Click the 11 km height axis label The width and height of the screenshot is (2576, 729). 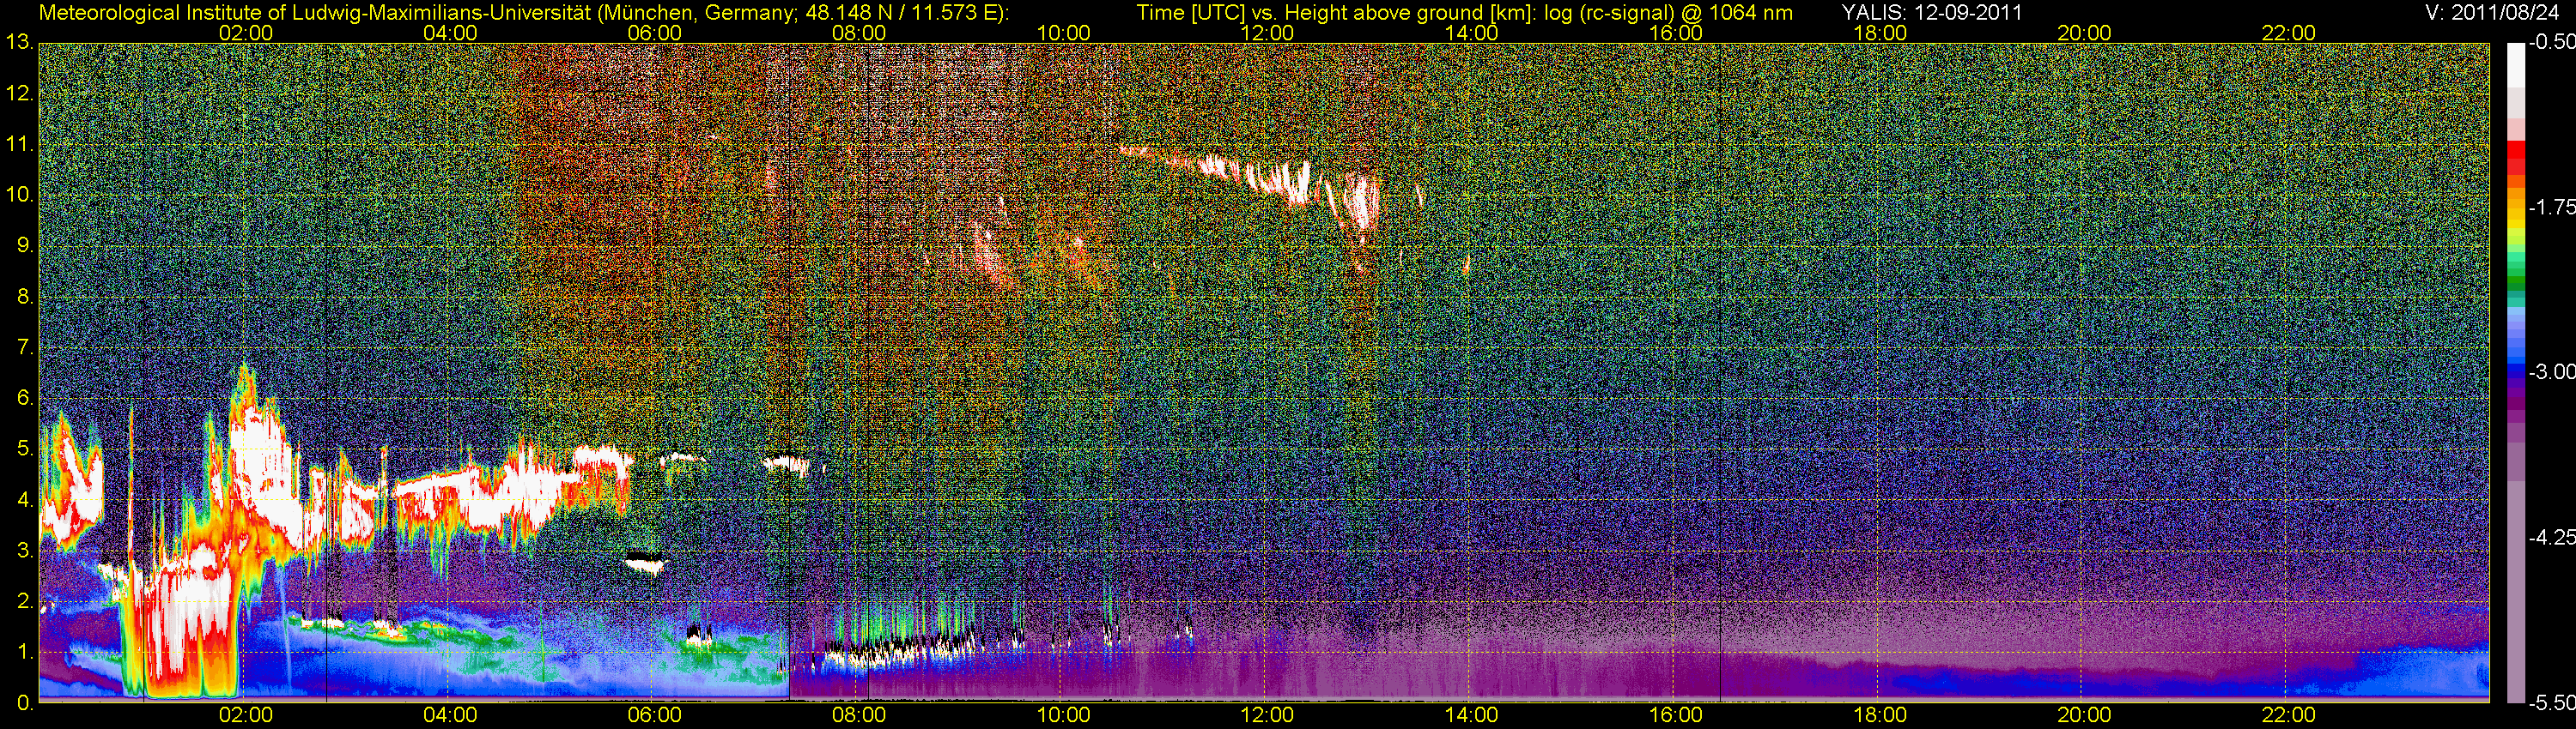19,145
